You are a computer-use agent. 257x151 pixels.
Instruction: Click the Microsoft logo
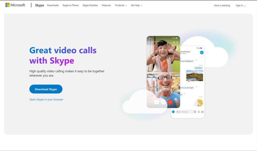pos(15,5)
